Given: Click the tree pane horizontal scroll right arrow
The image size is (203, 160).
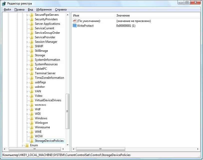Looking at the screenshot, I should 63,149.
